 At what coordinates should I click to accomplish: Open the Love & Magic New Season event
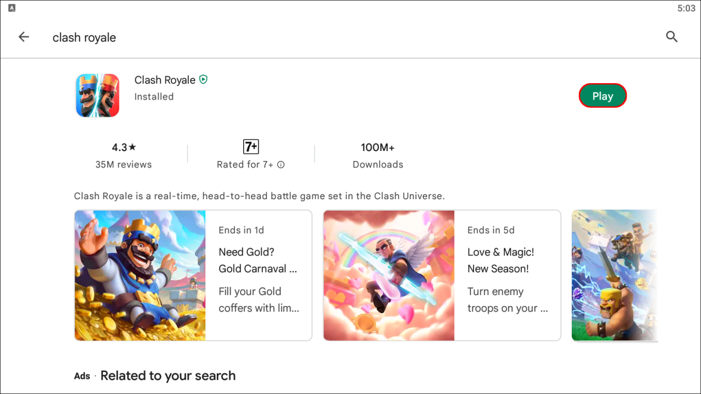point(442,275)
